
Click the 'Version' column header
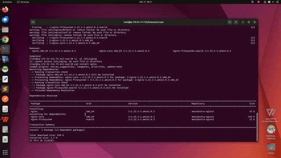pos(133,104)
